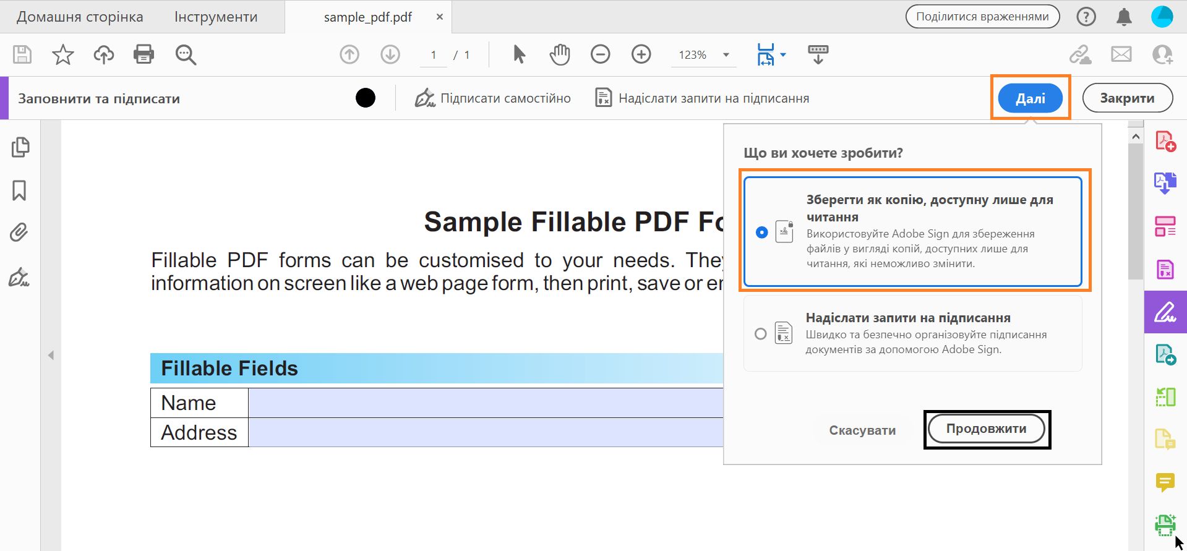This screenshot has height=551, width=1187.
Task: Choose Підписати самостійно in the toolbar
Action: click(x=493, y=98)
